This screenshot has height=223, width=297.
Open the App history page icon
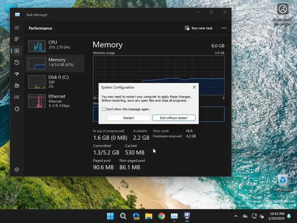pyautogui.click(x=17, y=62)
